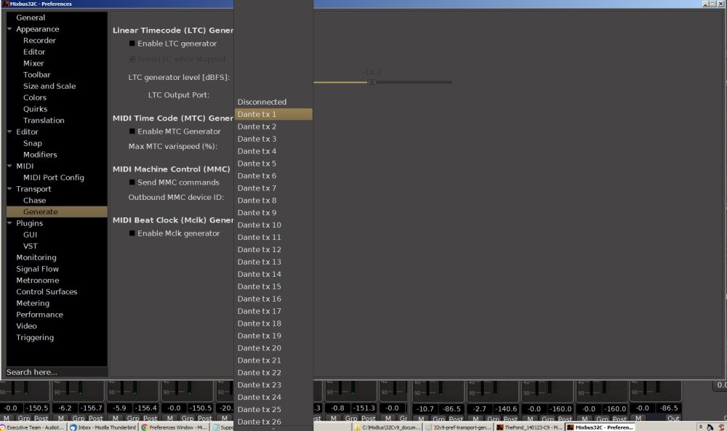Screen dimensions: 727x431
Task: Select Dante tx 26 output port
Action: click(x=273, y=422)
